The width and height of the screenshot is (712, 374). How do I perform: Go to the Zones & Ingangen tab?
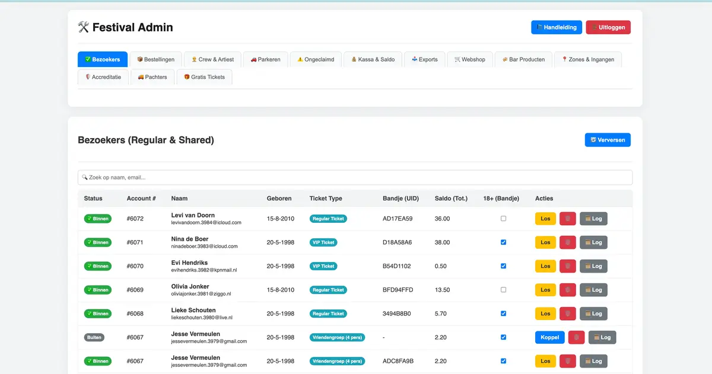click(587, 59)
